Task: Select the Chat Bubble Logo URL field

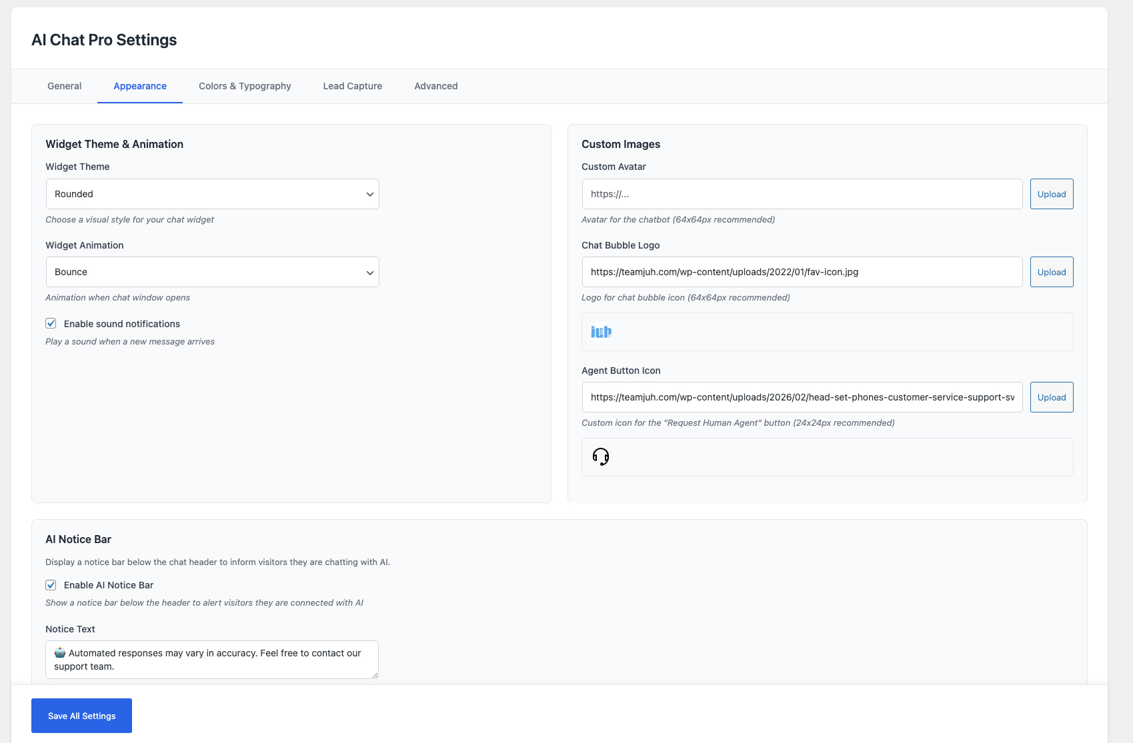Action: pos(801,272)
